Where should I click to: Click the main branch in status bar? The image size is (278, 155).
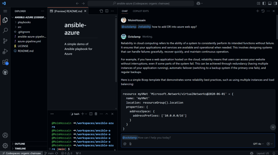pos(49,153)
